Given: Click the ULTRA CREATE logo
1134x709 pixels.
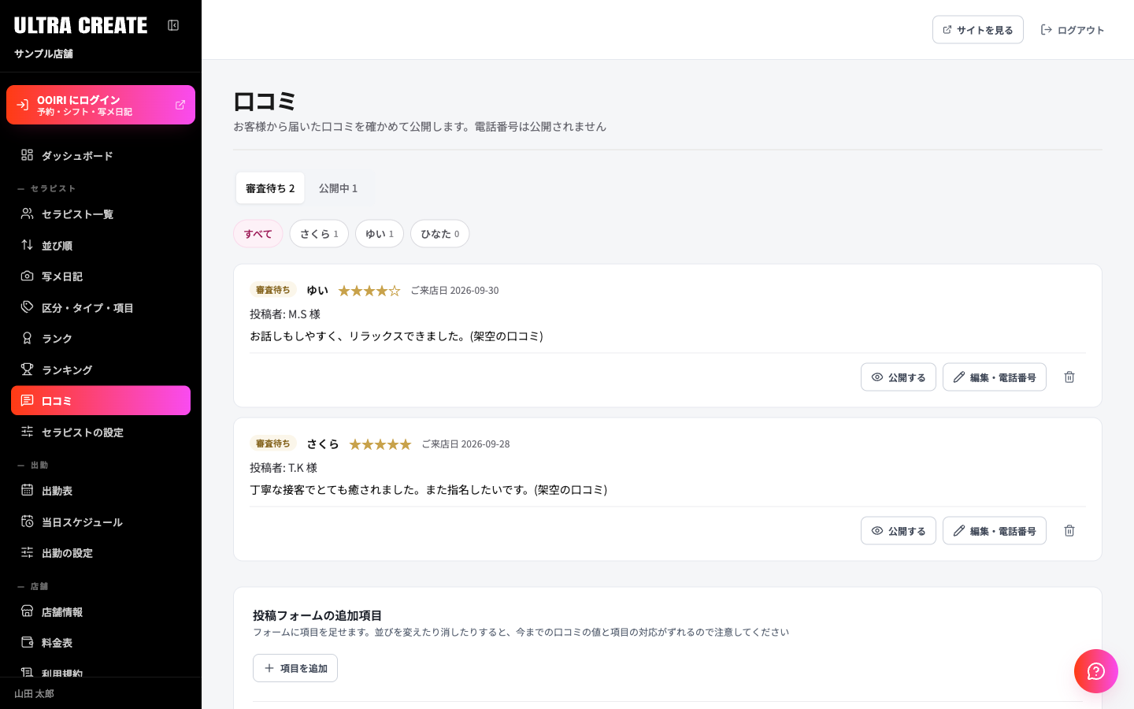Looking at the screenshot, I should [80, 25].
